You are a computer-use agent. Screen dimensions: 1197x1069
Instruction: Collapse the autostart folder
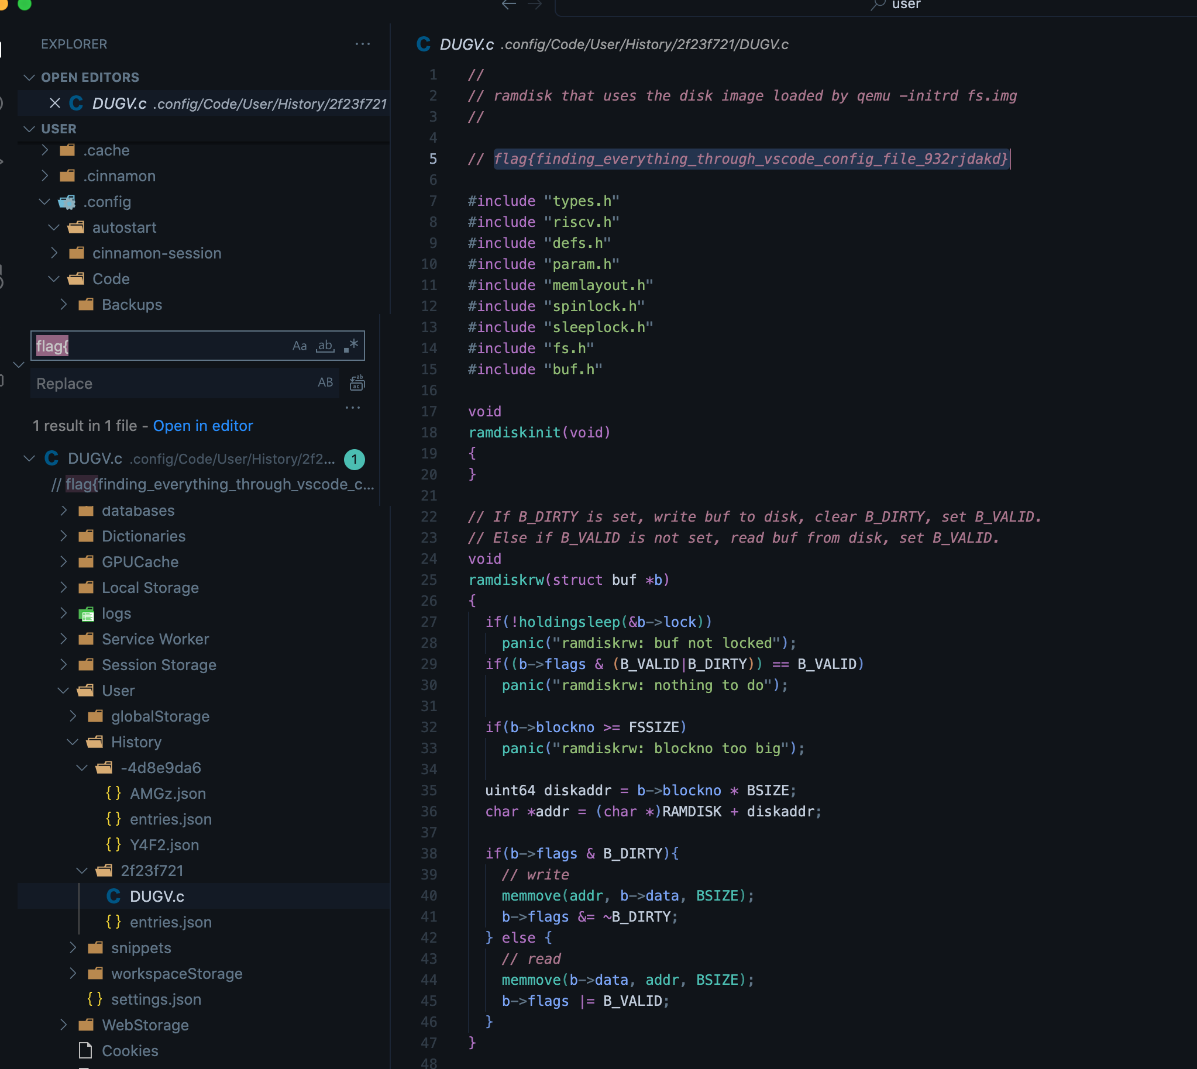point(54,227)
